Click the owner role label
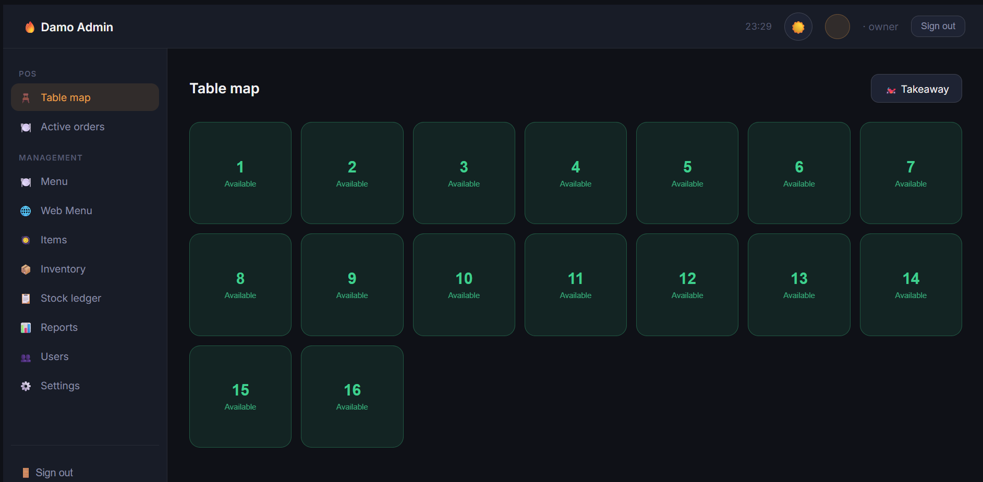Image resolution: width=983 pixels, height=482 pixels. pyautogui.click(x=880, y=27)
